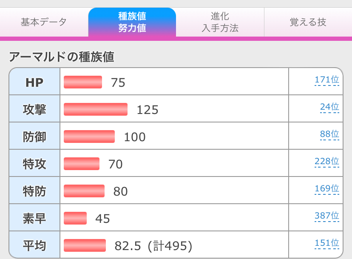Click the 特防 ranking link 169位
This screenshot has width=352, height=259.
tap(326, 188)
